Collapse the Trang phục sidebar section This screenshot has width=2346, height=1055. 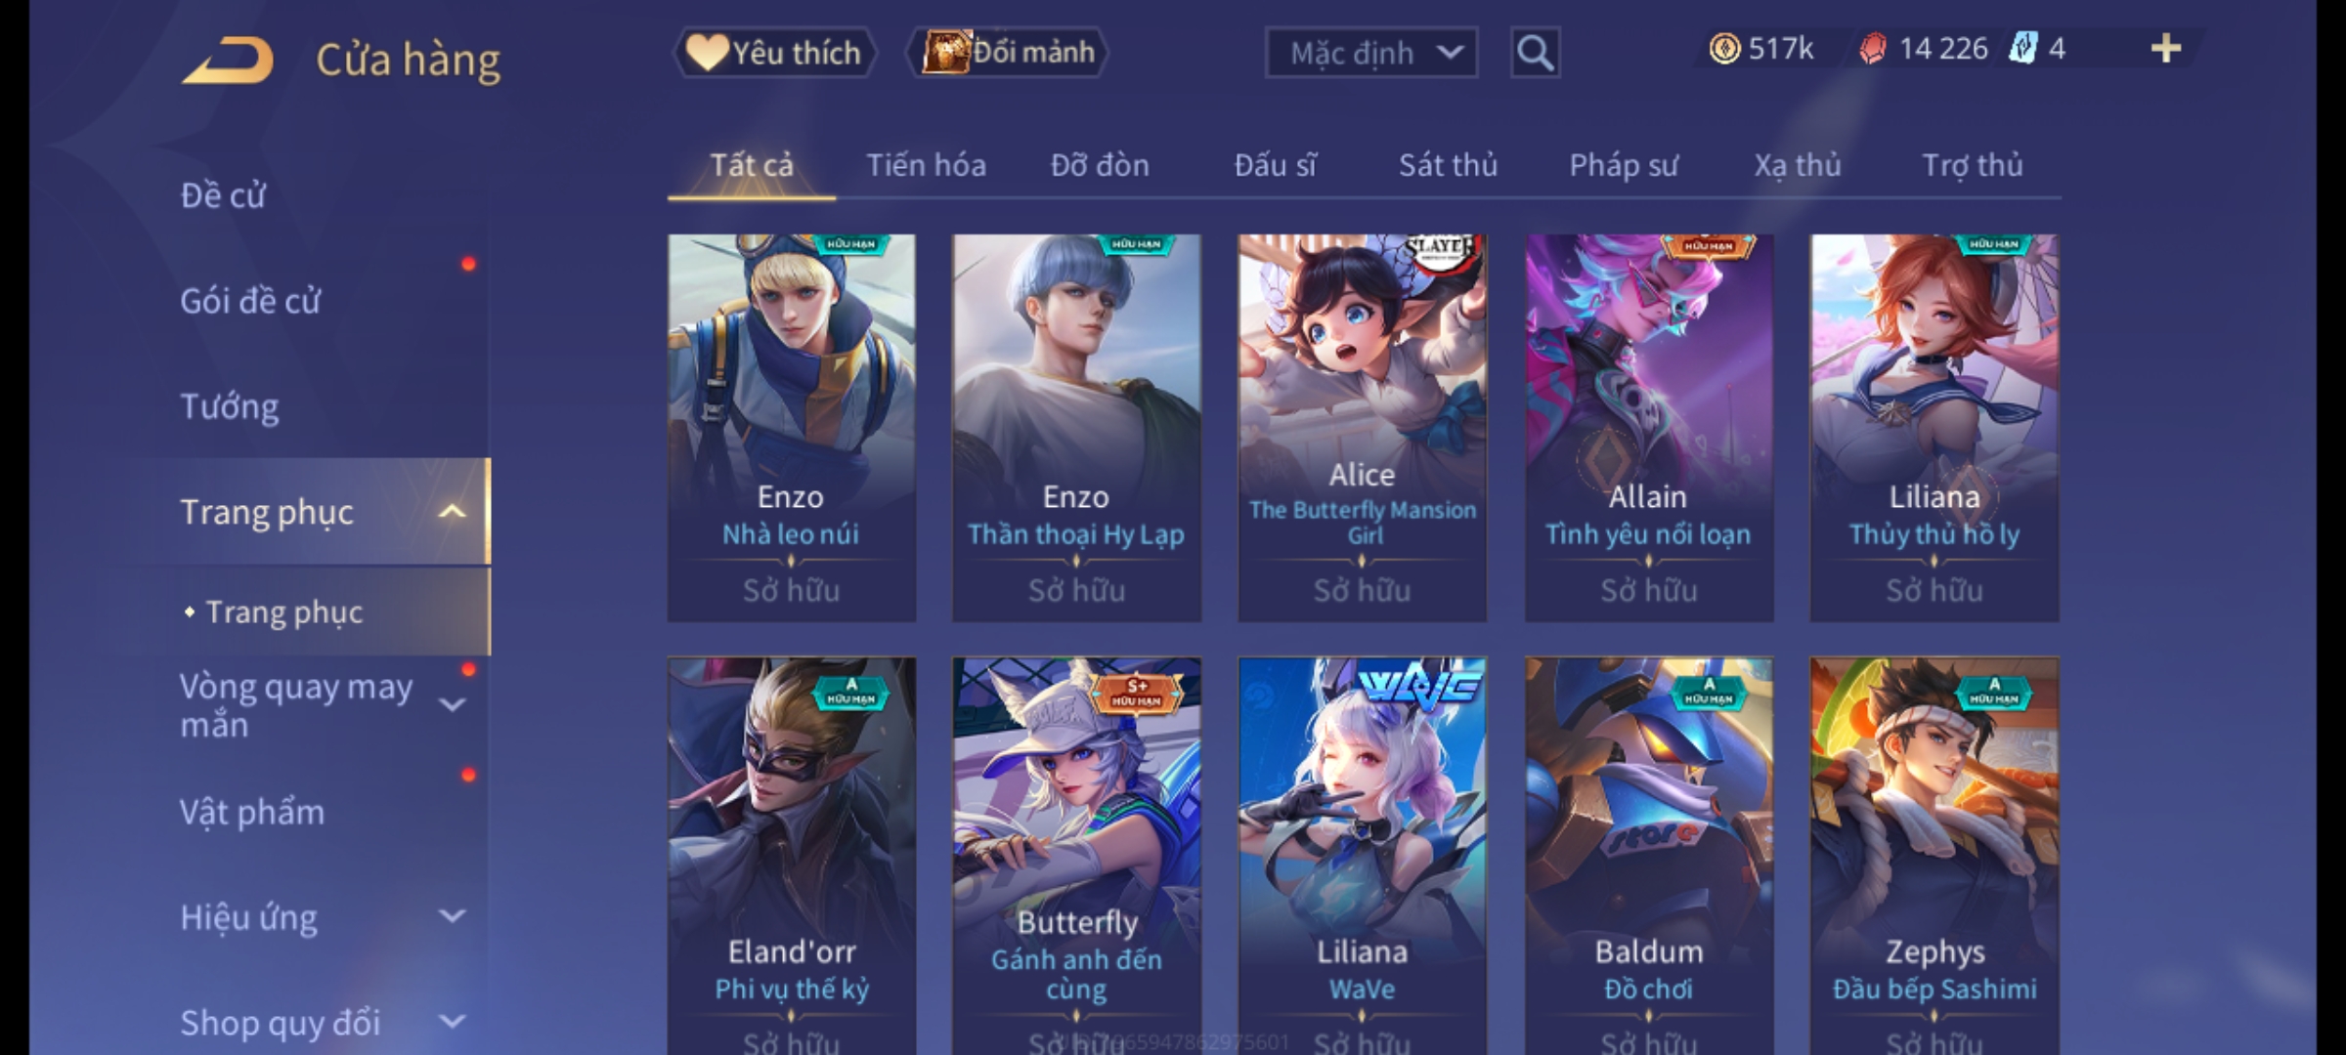452,512
